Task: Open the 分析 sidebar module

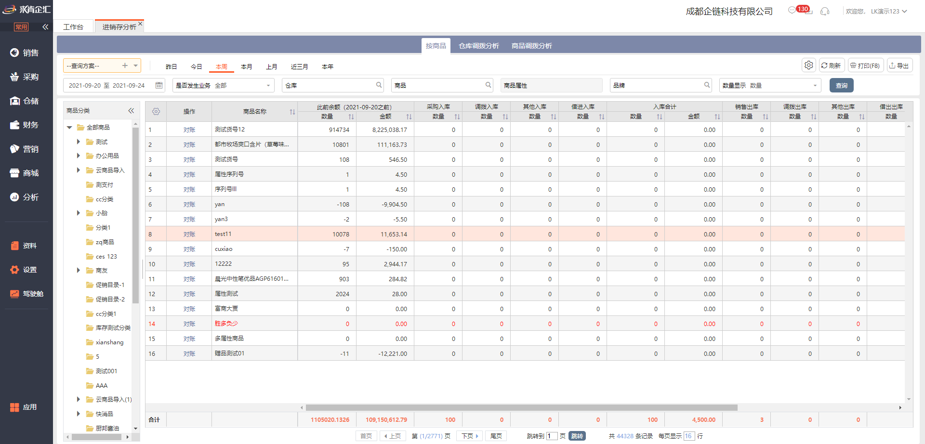Action: click(x=25, y=197)
